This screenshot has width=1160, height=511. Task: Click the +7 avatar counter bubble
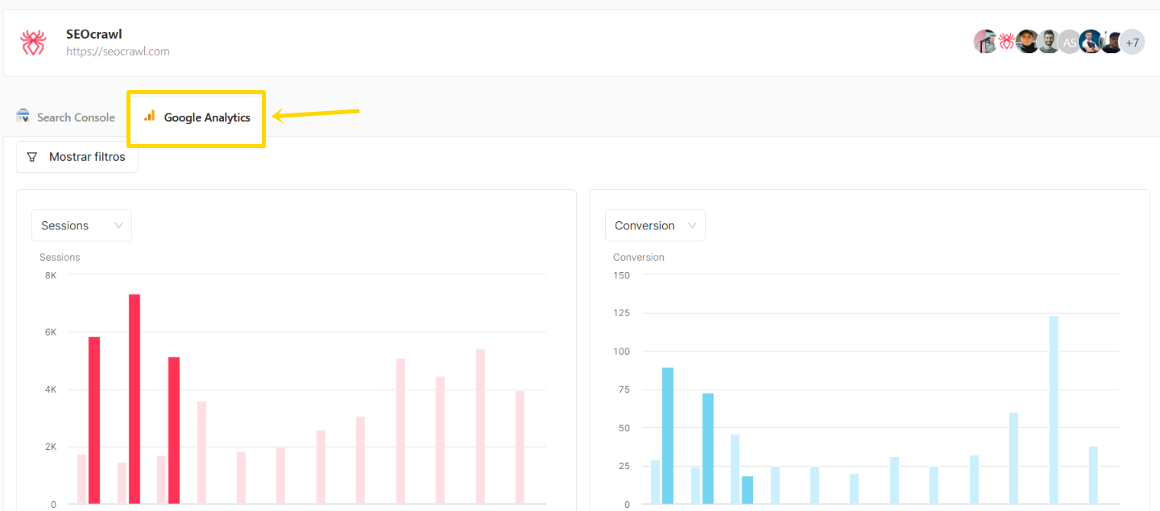pos(1133,41)
